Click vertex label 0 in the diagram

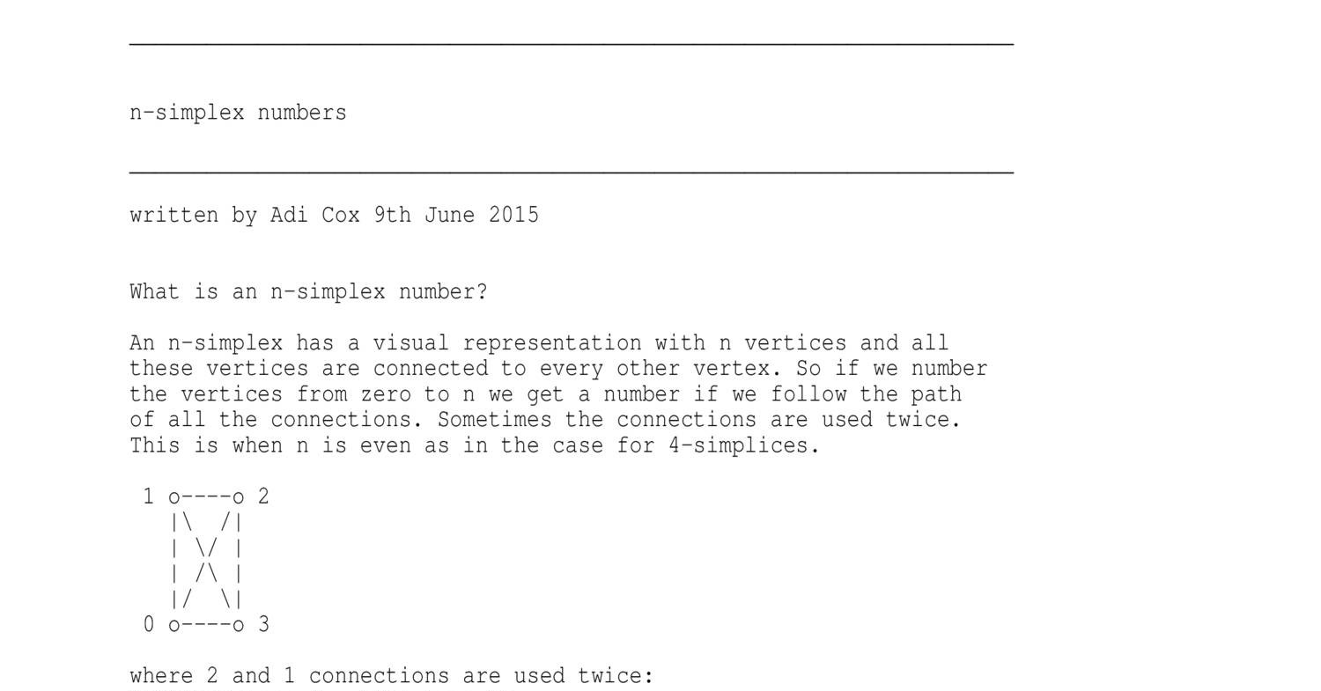pos(149,625)
